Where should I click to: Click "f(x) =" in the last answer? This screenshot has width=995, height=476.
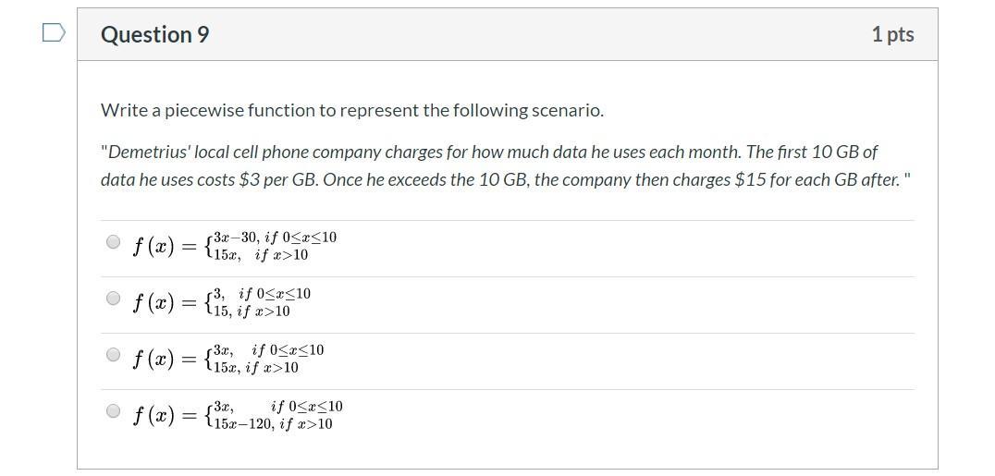166,415
